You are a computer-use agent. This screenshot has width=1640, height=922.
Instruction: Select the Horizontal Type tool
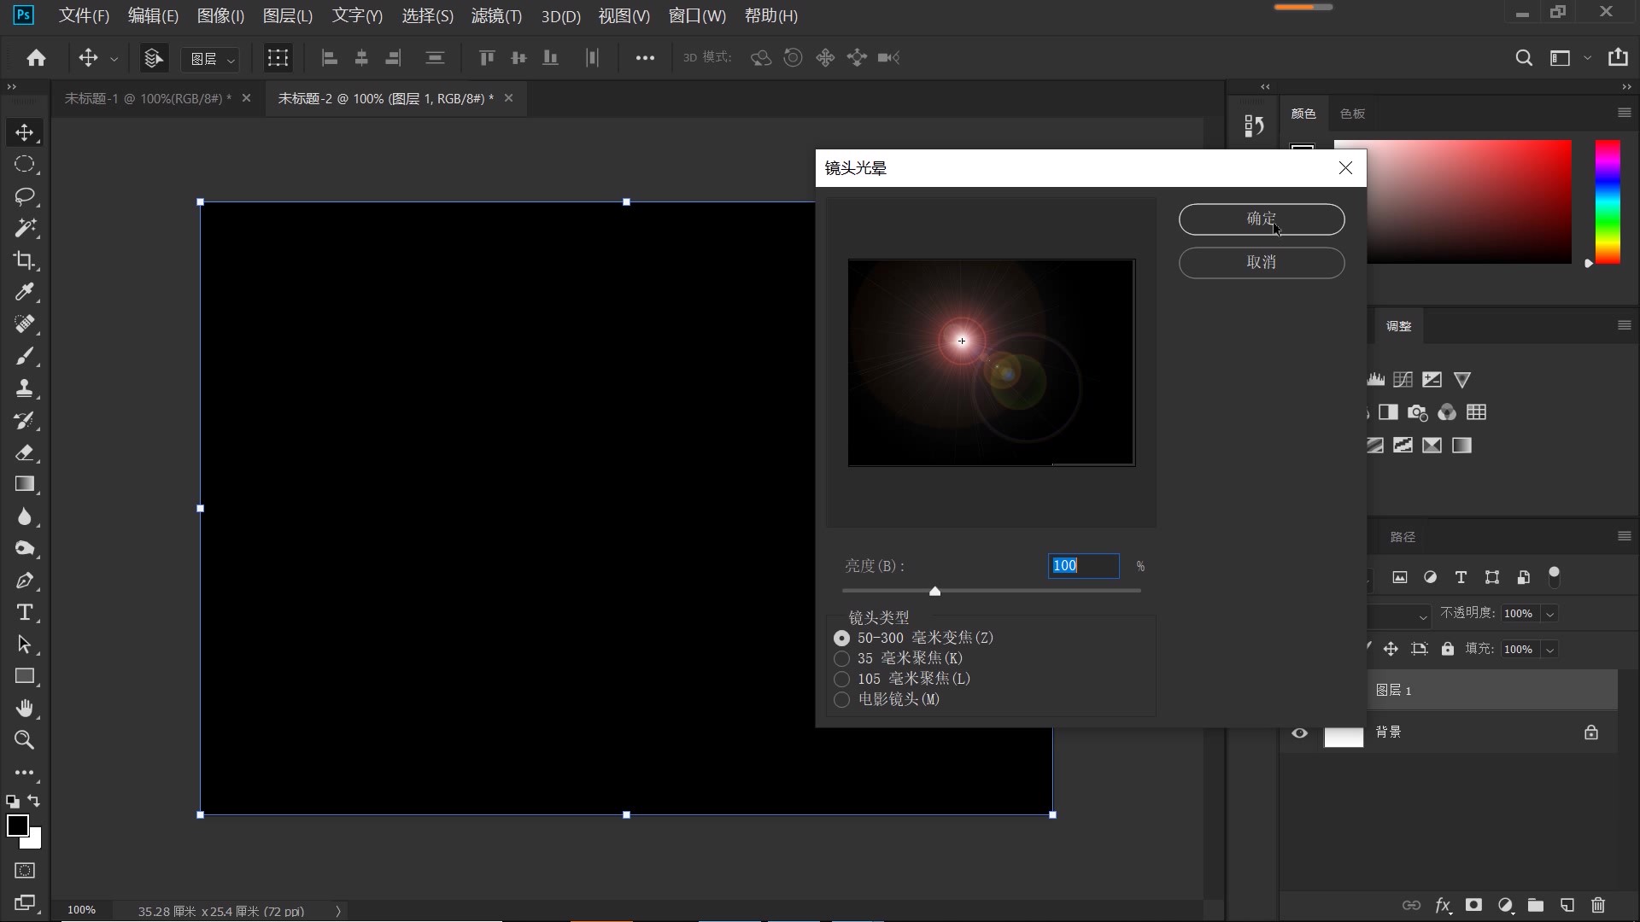(x=24, y=613)
